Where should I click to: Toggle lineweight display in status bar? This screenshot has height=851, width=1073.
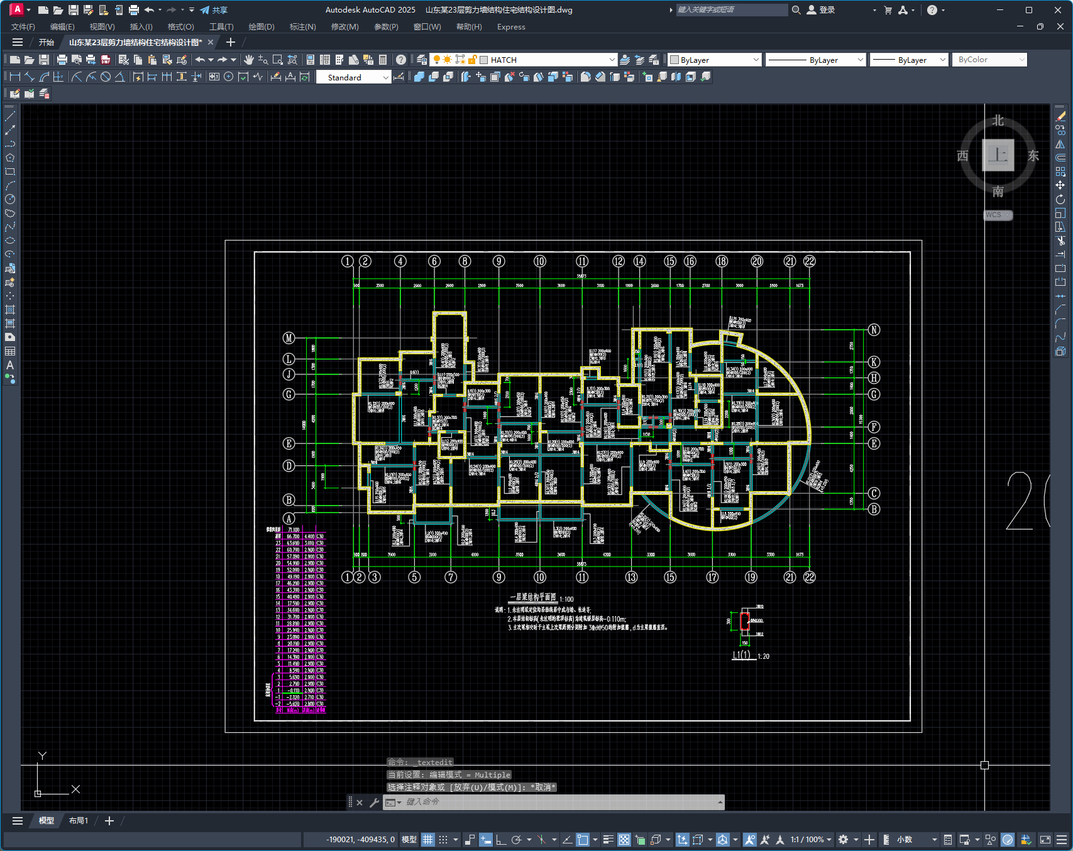point(608,840)
